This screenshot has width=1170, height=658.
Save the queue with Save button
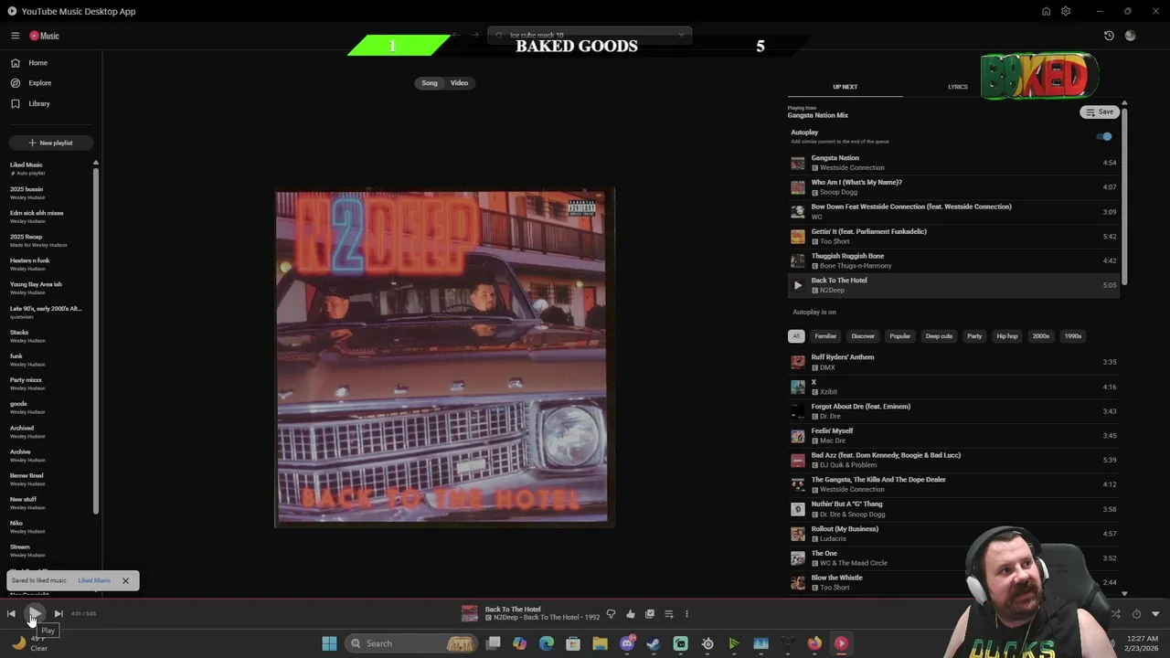pyautogui.click(x=1100, y=111)
